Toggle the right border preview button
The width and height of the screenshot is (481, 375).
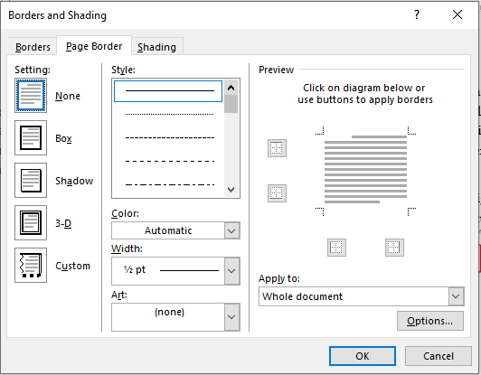[x=394, y=248]
